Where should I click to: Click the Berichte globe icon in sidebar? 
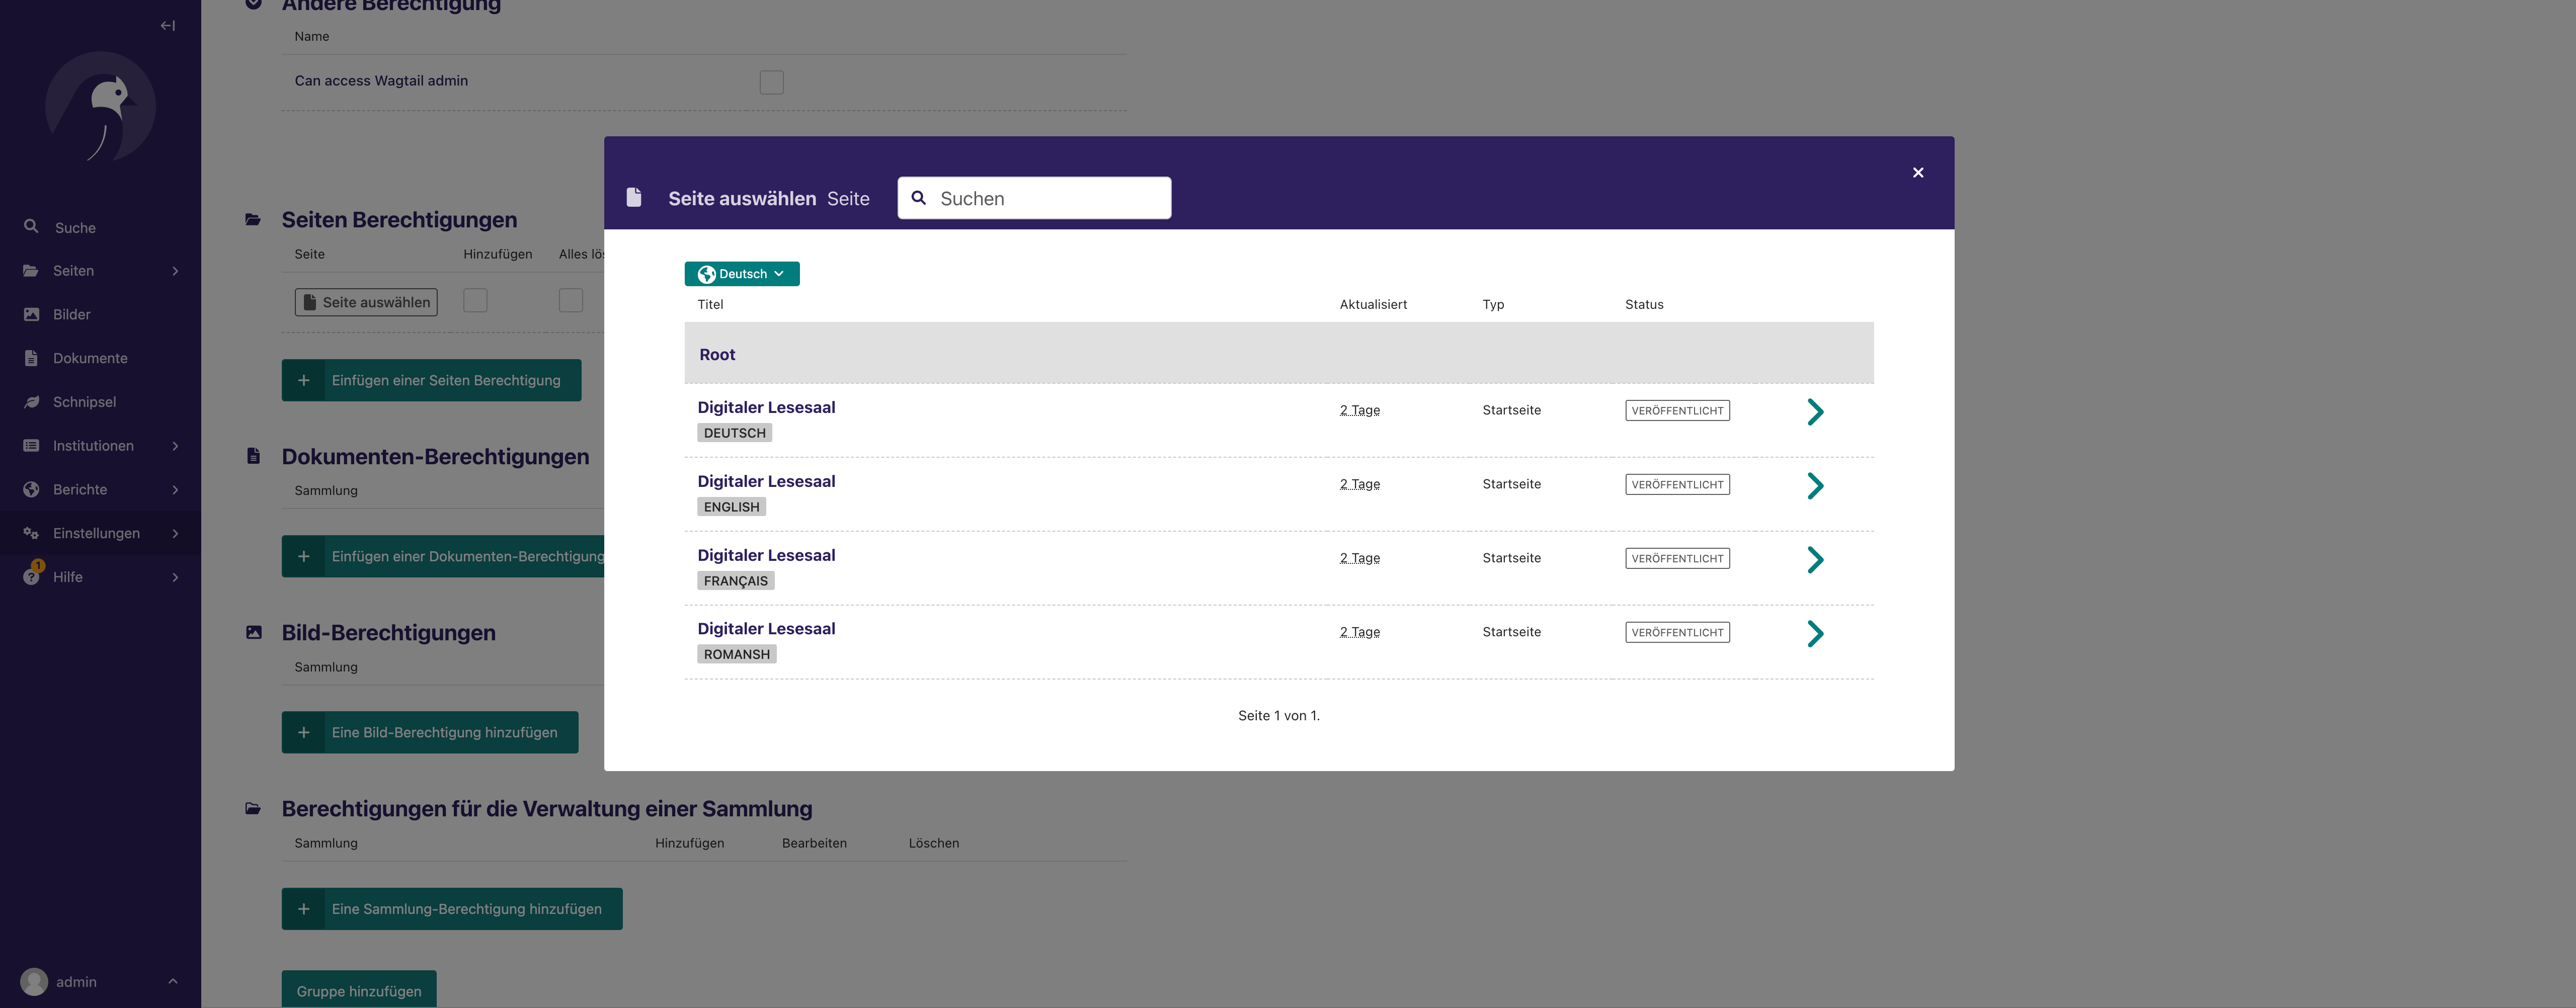31,489
